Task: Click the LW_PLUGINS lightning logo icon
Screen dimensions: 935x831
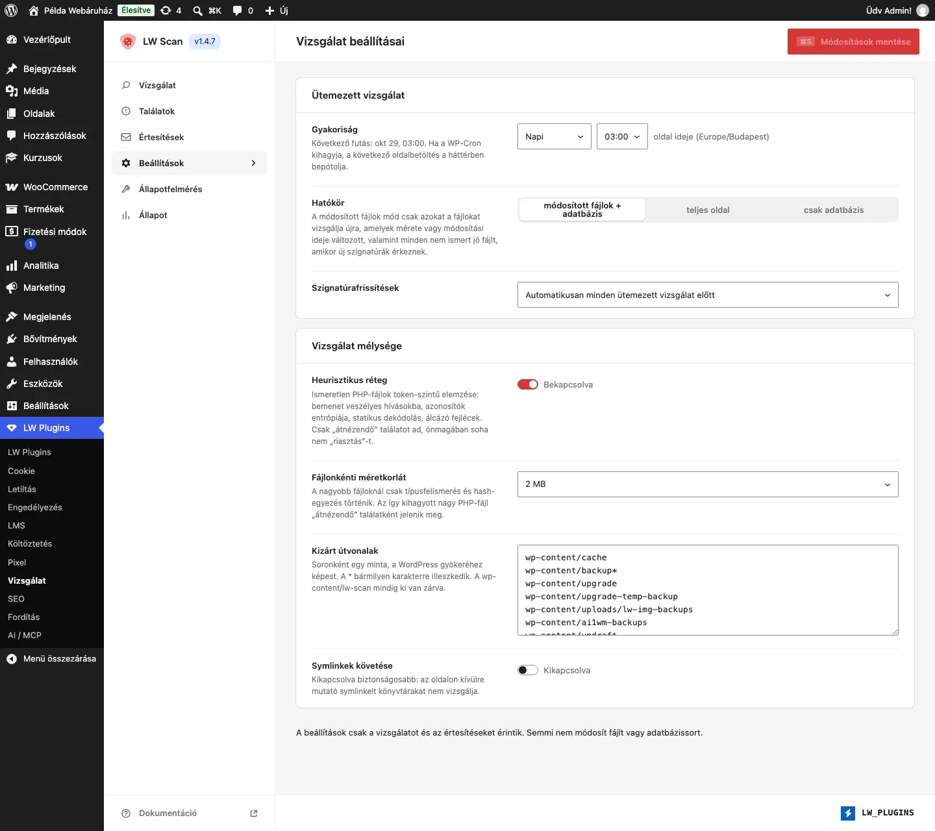Action: 848,813
